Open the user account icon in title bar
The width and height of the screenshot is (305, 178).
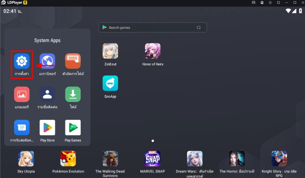point(262,2)
